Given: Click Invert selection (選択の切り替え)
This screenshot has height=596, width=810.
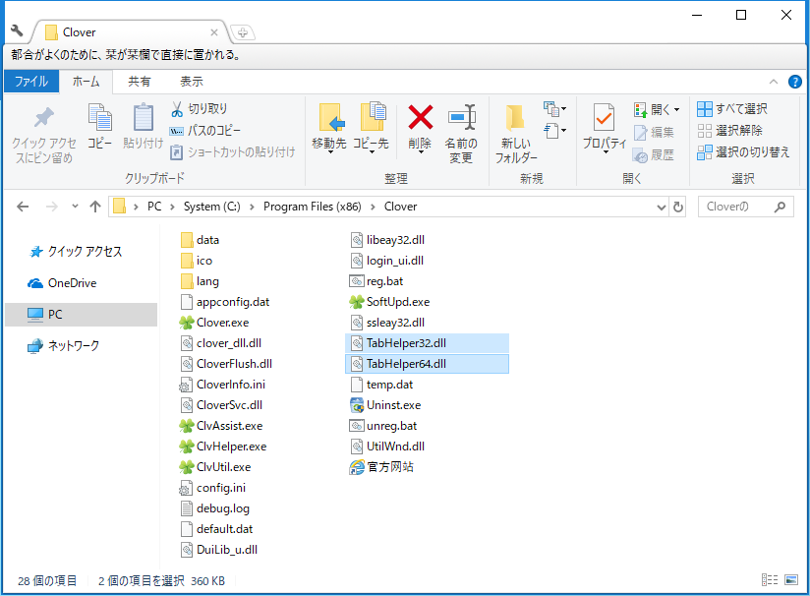Looking at the screenshot, I should coord(743,151).
